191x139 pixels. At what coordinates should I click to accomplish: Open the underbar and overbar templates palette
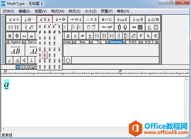tap(91, 27)
